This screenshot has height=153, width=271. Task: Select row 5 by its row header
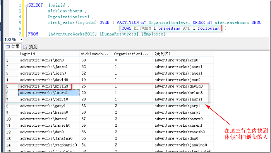click(x=11, y=86)
